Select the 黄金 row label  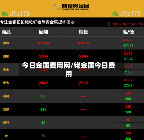6,43
